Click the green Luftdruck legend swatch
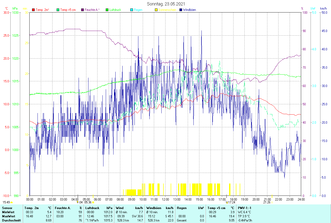This screenshot has height=223, width=331. tap(107, 10)
